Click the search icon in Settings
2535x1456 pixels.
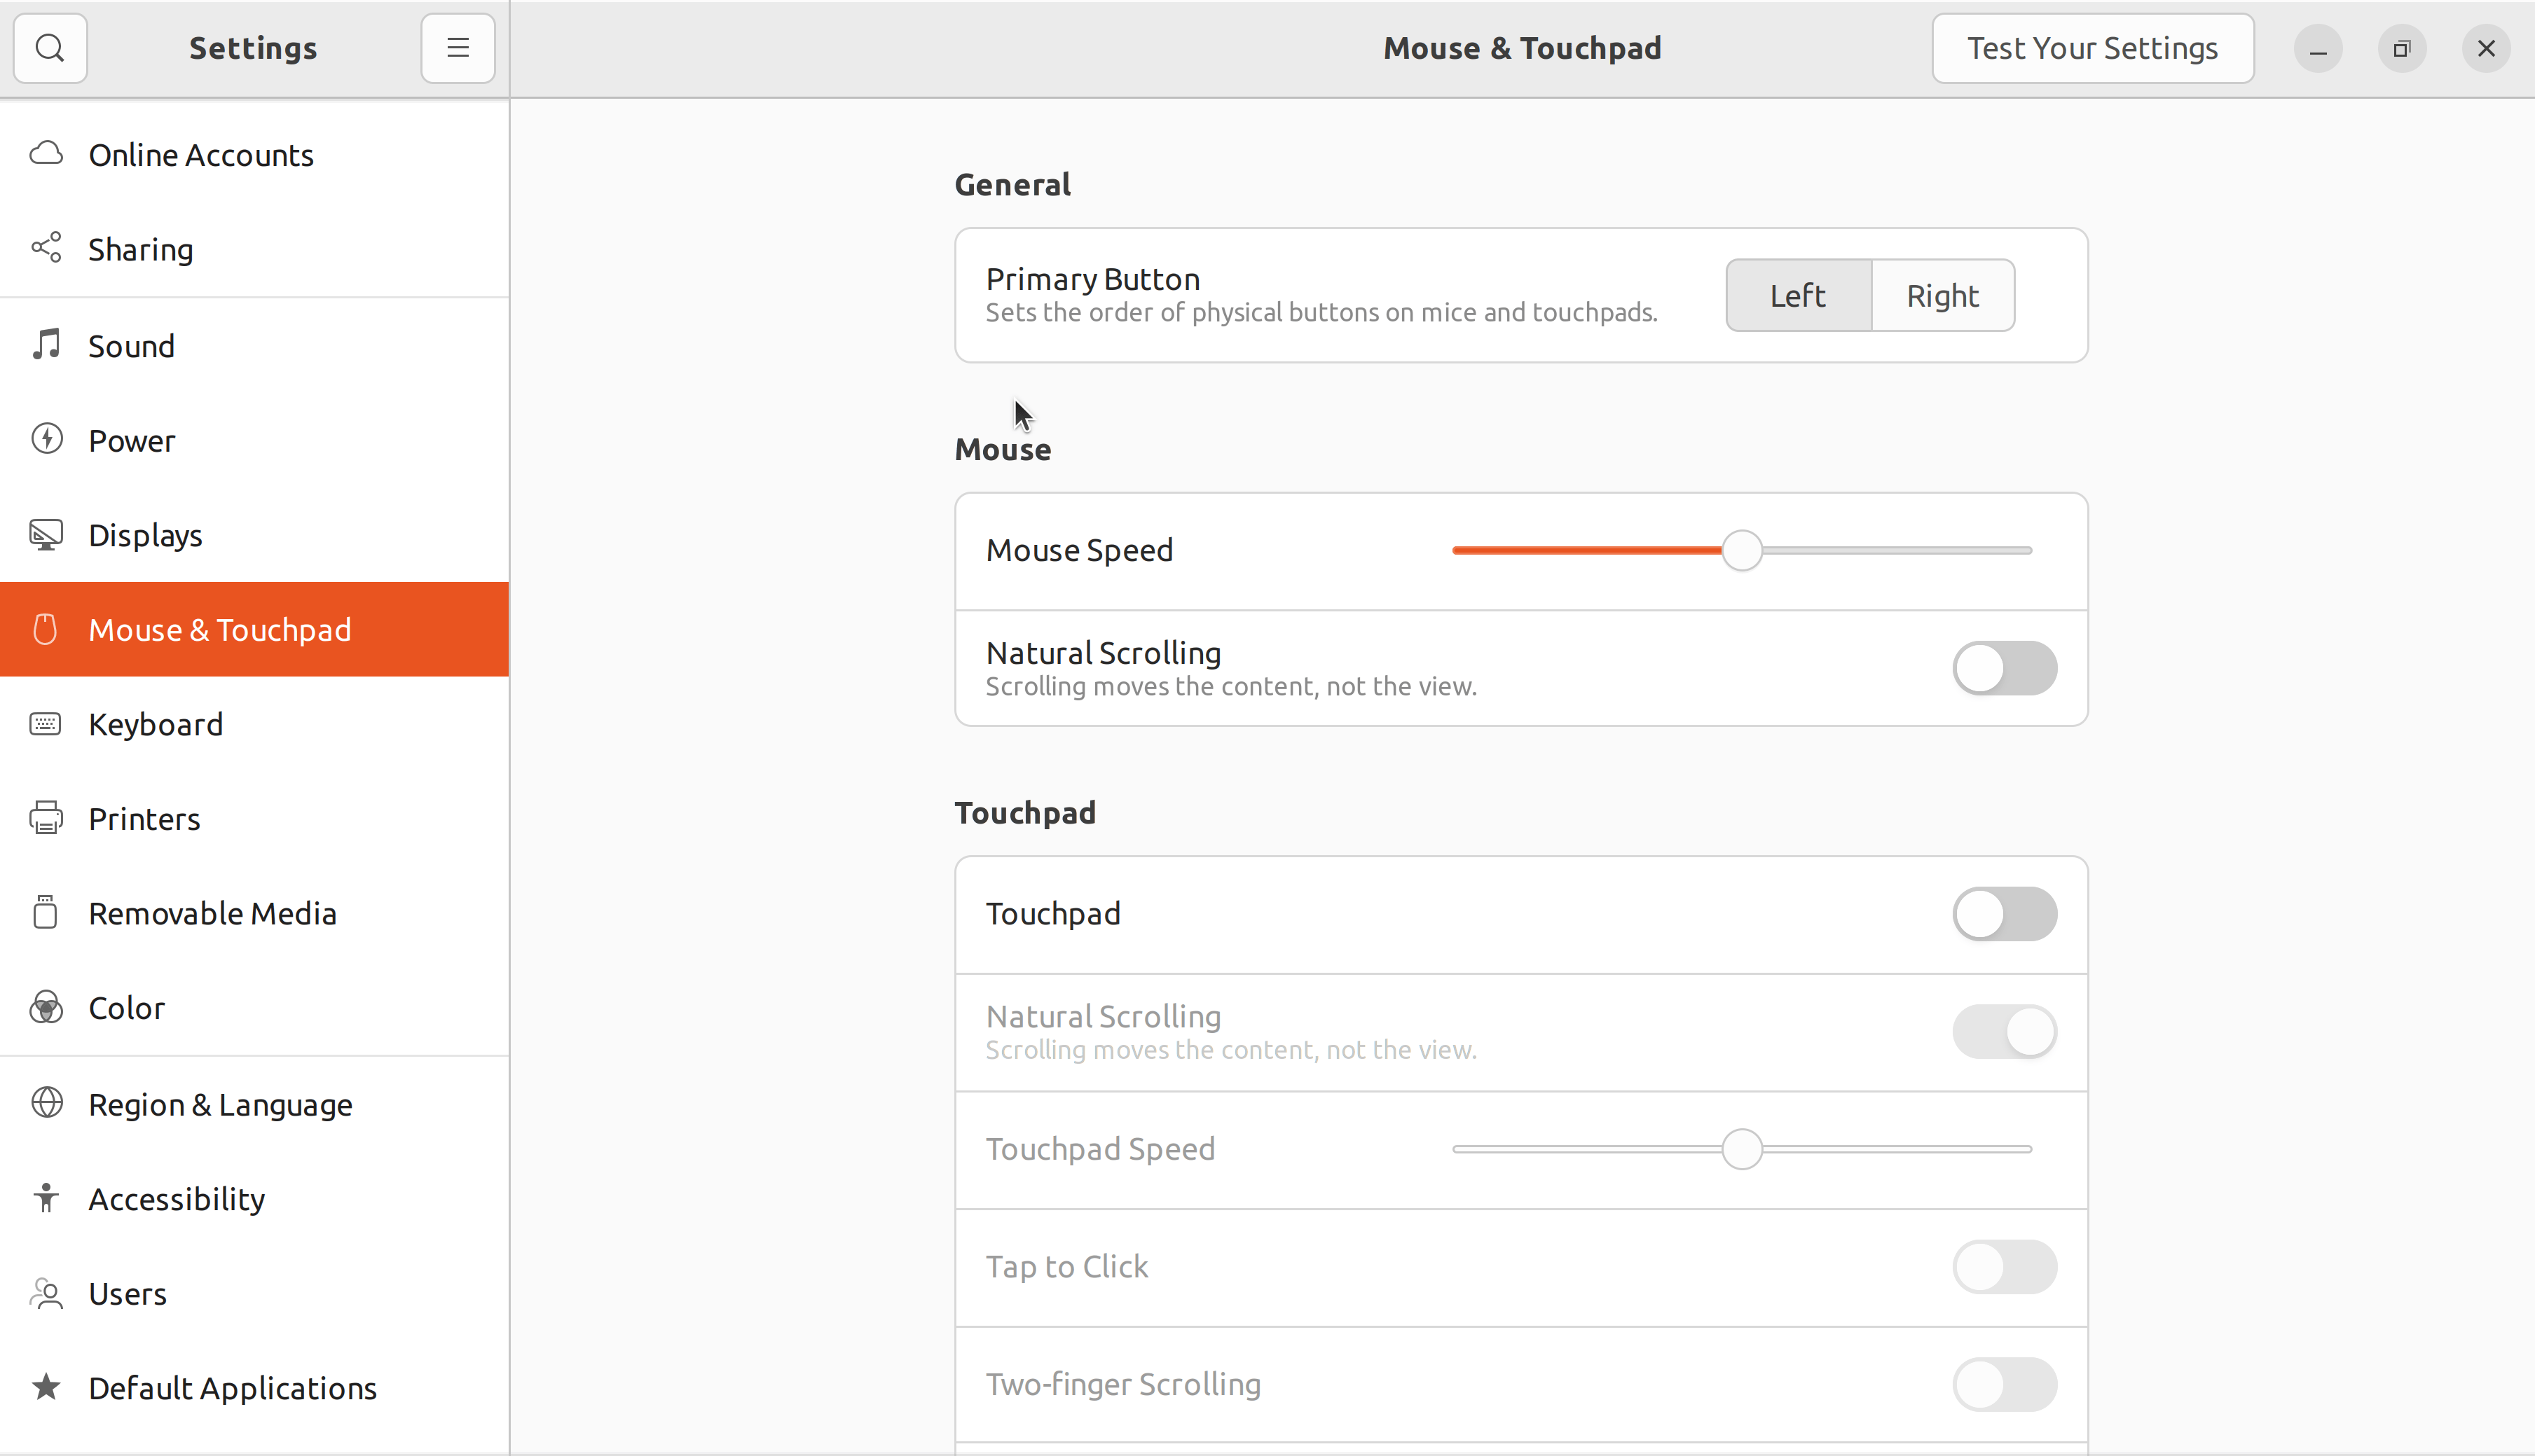click(x=50, y=47)
